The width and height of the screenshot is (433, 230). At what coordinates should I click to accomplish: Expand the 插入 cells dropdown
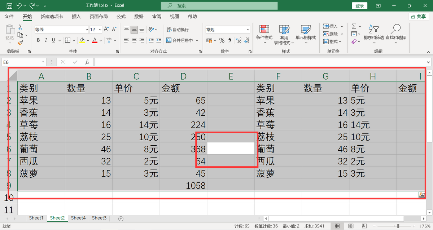342,26
